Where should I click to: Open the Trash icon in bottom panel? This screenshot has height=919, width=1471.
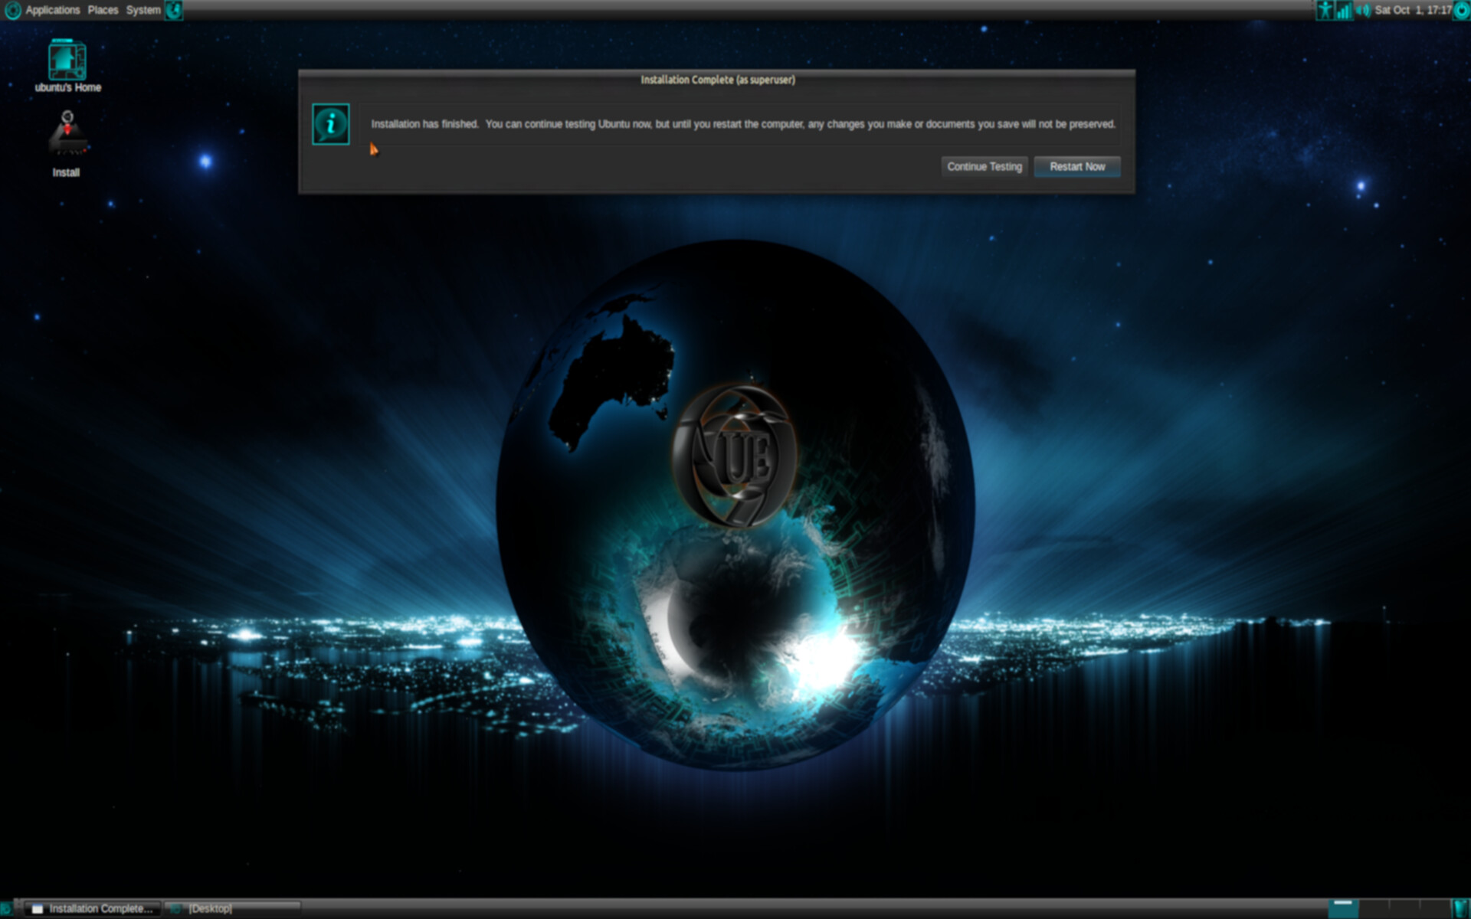point(1461,908)
